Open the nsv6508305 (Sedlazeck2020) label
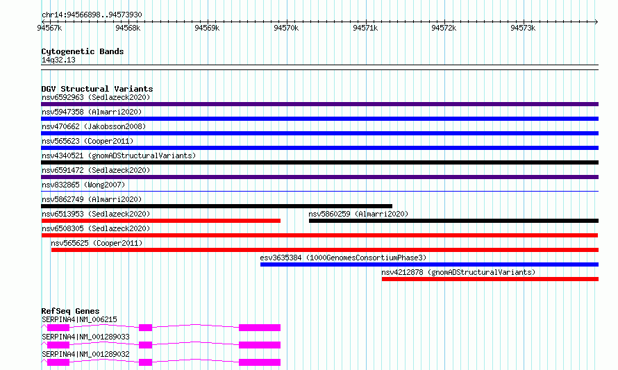Screen dimensions: 618x370 point(96,228)
